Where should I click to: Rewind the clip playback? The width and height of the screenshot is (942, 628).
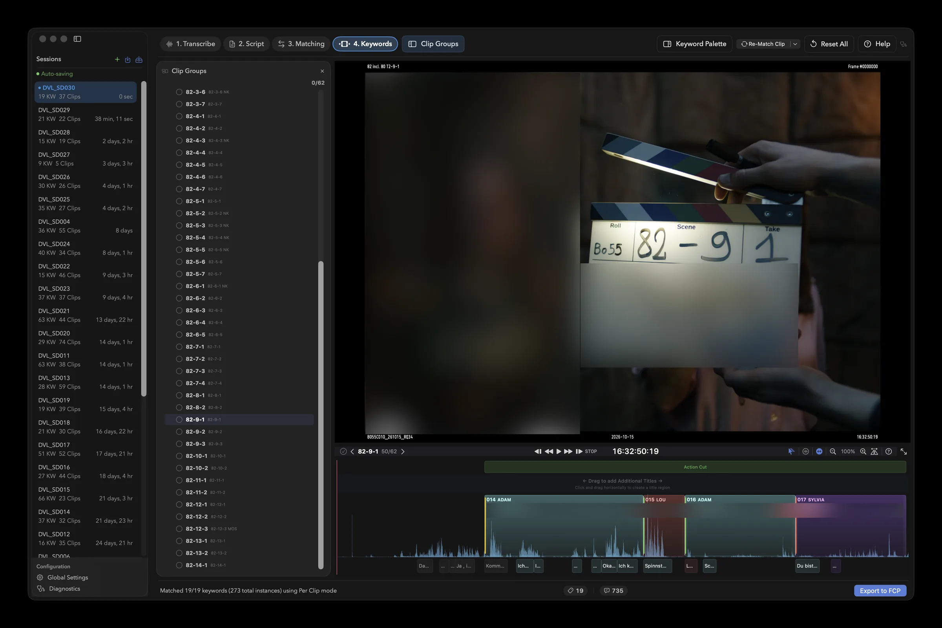(549, 451)
